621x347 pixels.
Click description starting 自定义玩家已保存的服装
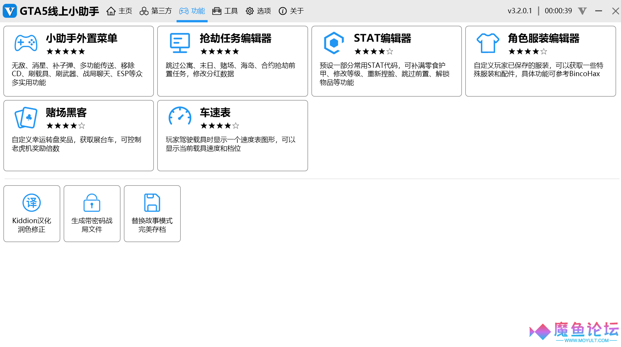538,70
